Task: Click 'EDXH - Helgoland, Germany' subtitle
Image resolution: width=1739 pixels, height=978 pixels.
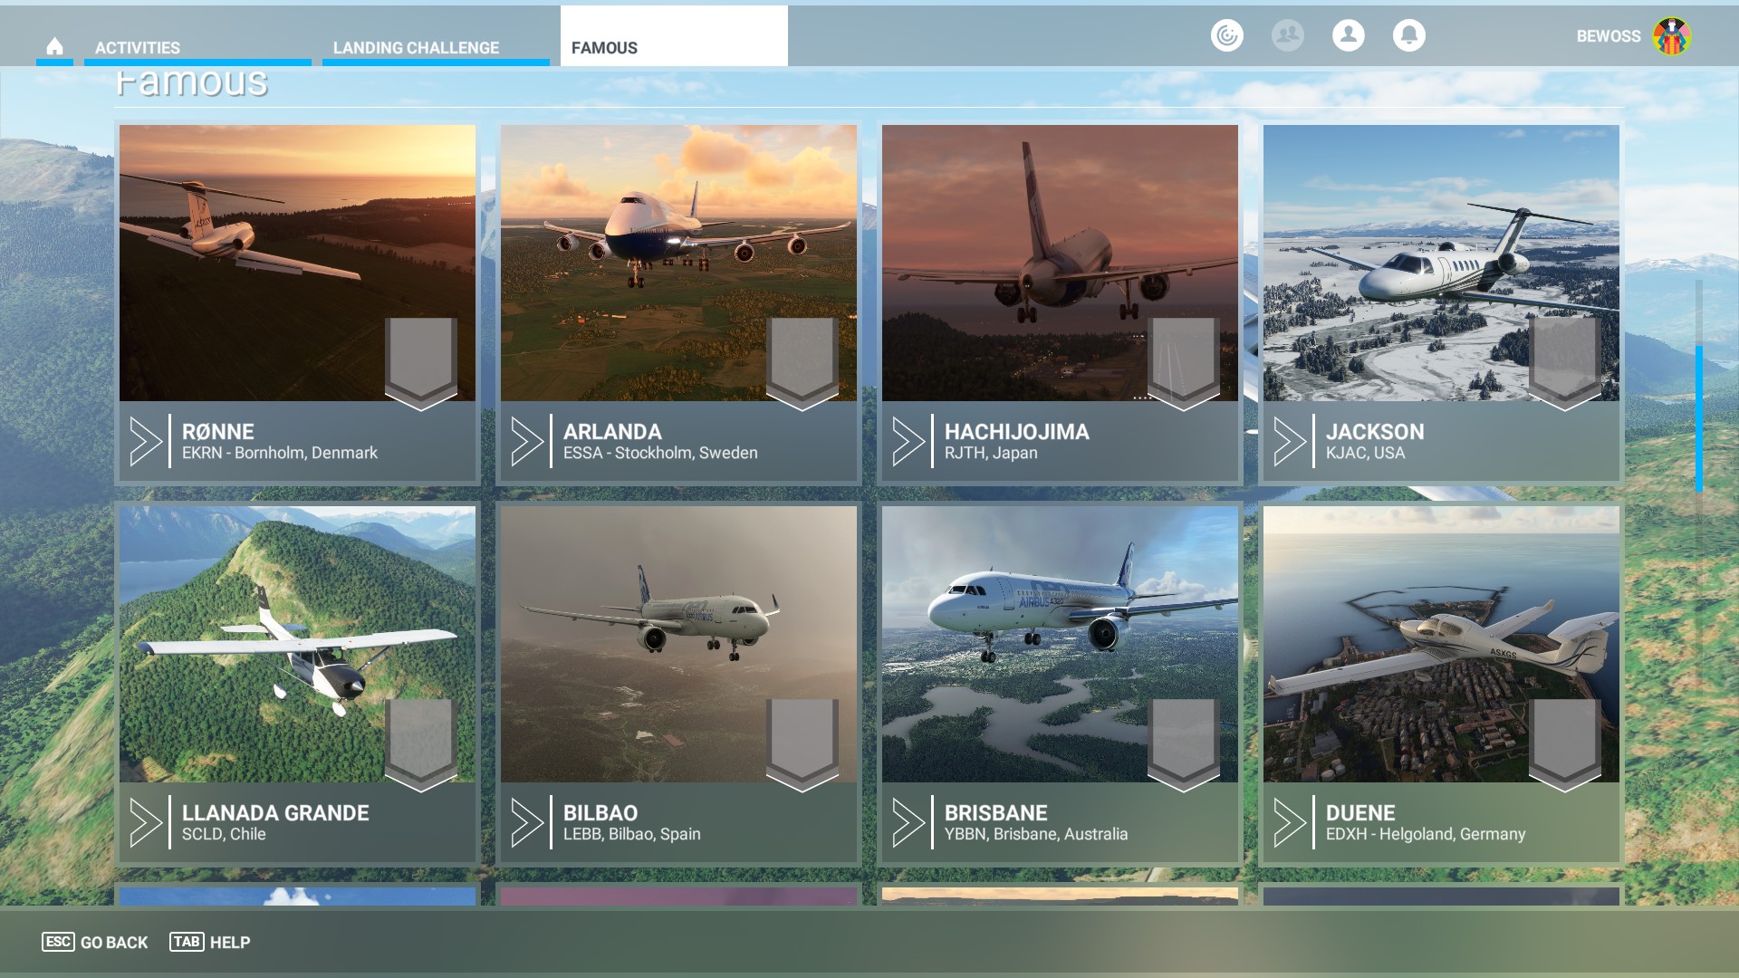Action: [1426, 834]
